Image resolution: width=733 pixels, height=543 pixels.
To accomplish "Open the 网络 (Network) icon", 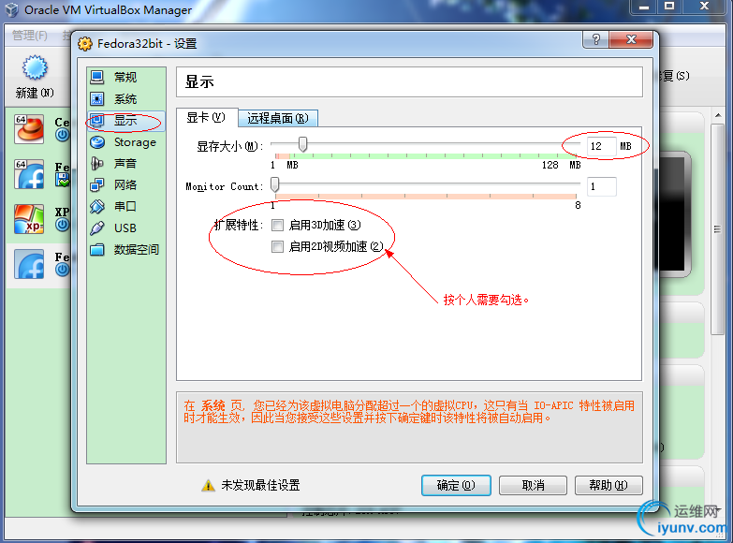I will click(97, 185).
